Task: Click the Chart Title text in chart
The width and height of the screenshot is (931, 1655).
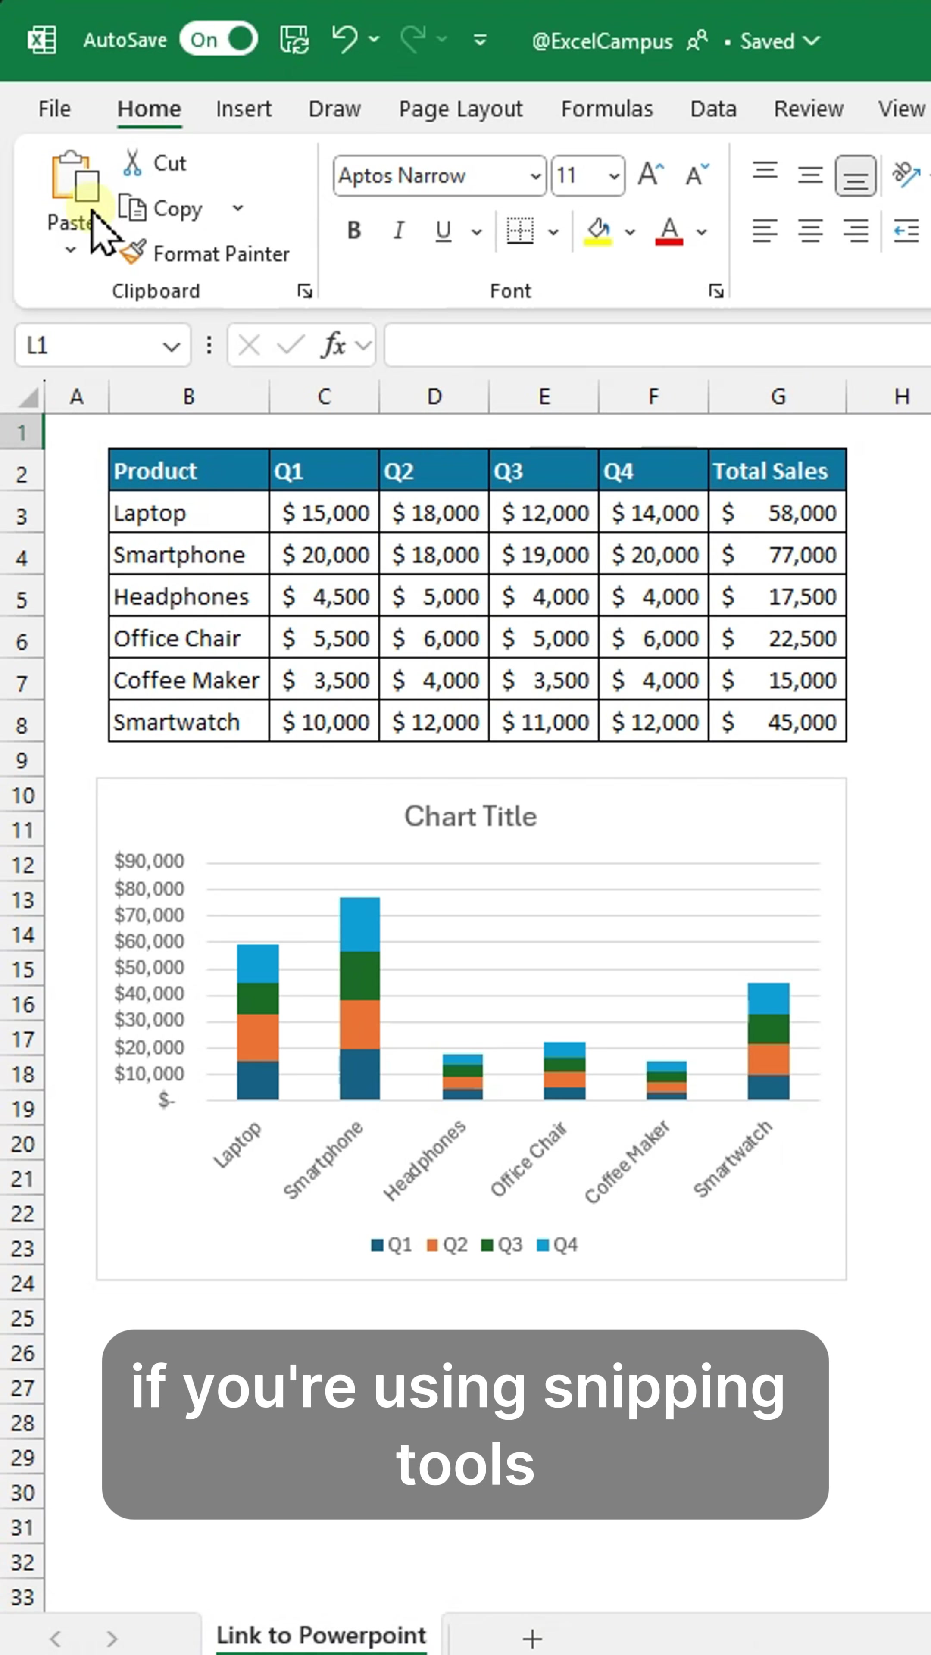Action: coord(470,817)
